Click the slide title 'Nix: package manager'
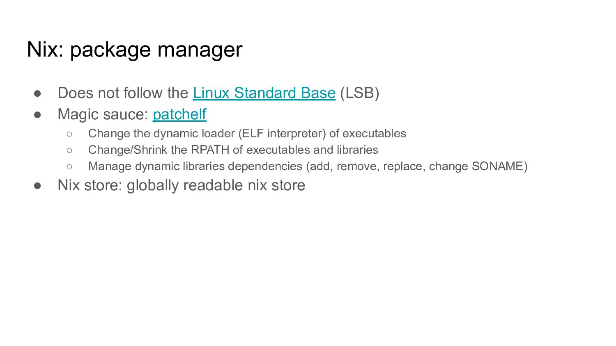Image resolution: width=616 pixels, height=346 pixels. [135, 50]
